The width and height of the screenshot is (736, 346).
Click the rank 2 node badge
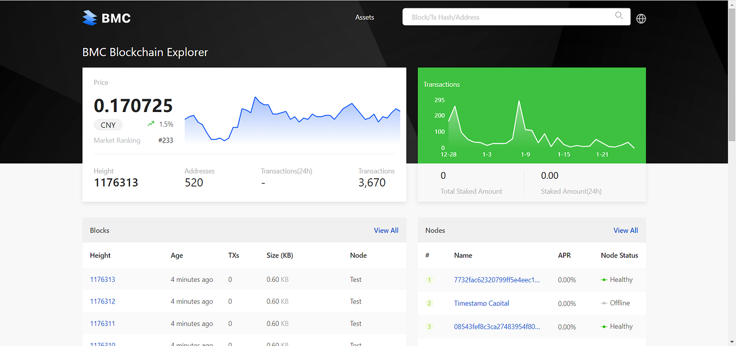click(429, 303)
